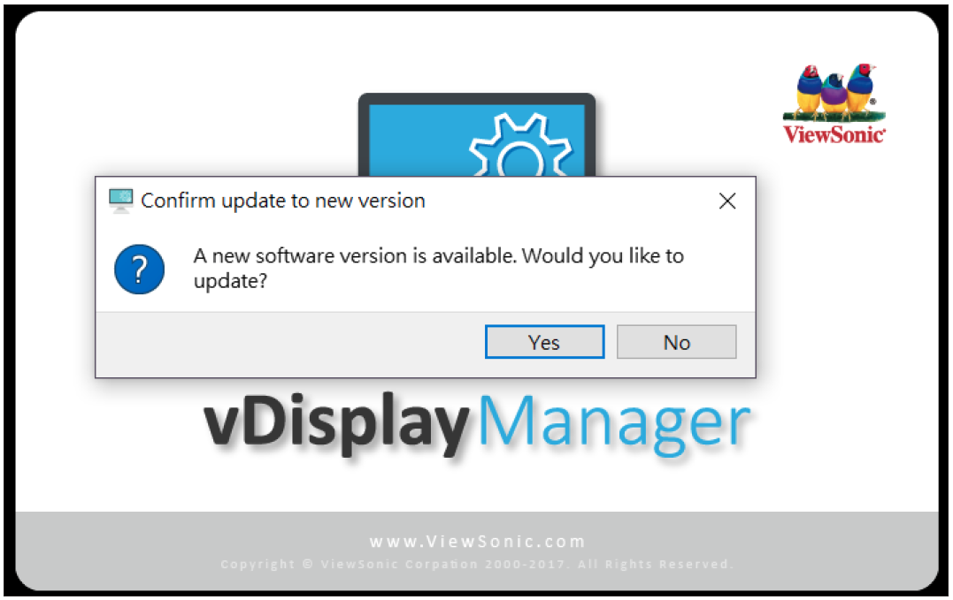Click the "Confirm update to new version" title
953x600 pixels.
(283, 201)
